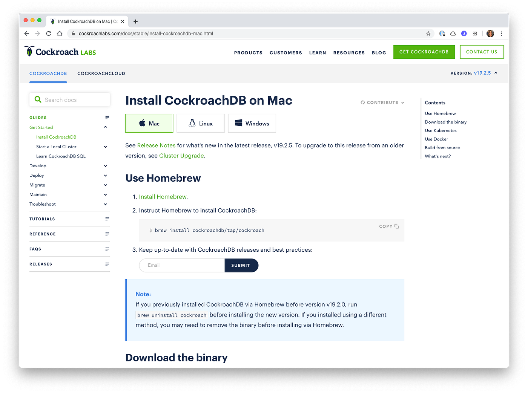Switch to the Windows tab

click(x=252, y=123)
